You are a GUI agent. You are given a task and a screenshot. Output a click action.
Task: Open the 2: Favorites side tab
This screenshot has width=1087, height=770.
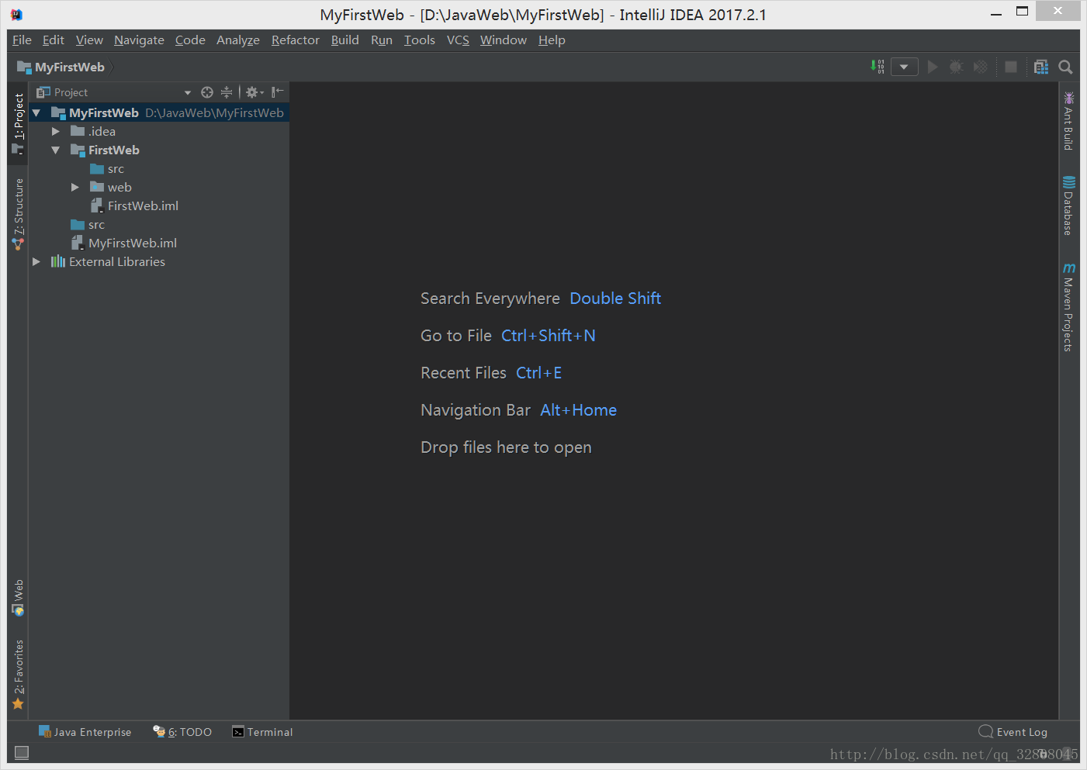click(x=18, y=674)
